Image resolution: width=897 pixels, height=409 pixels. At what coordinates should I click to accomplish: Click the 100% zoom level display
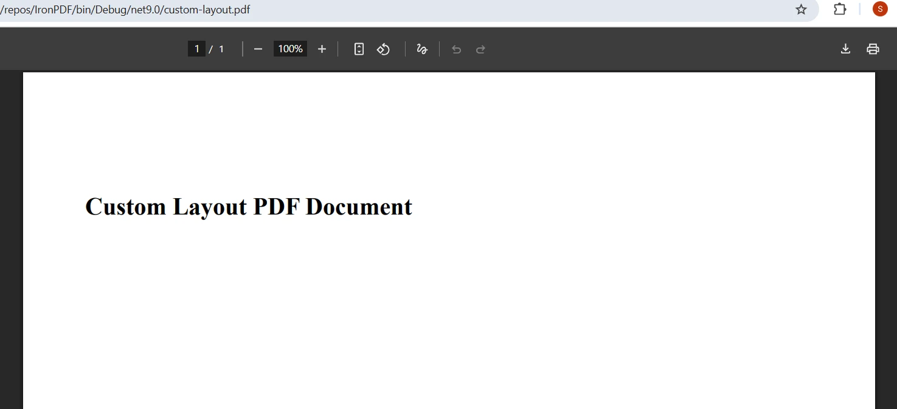click(x=290, y=49)
